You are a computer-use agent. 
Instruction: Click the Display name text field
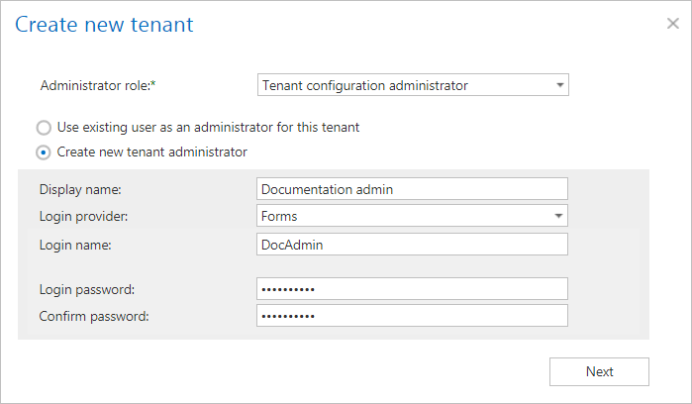pos(412,188)
